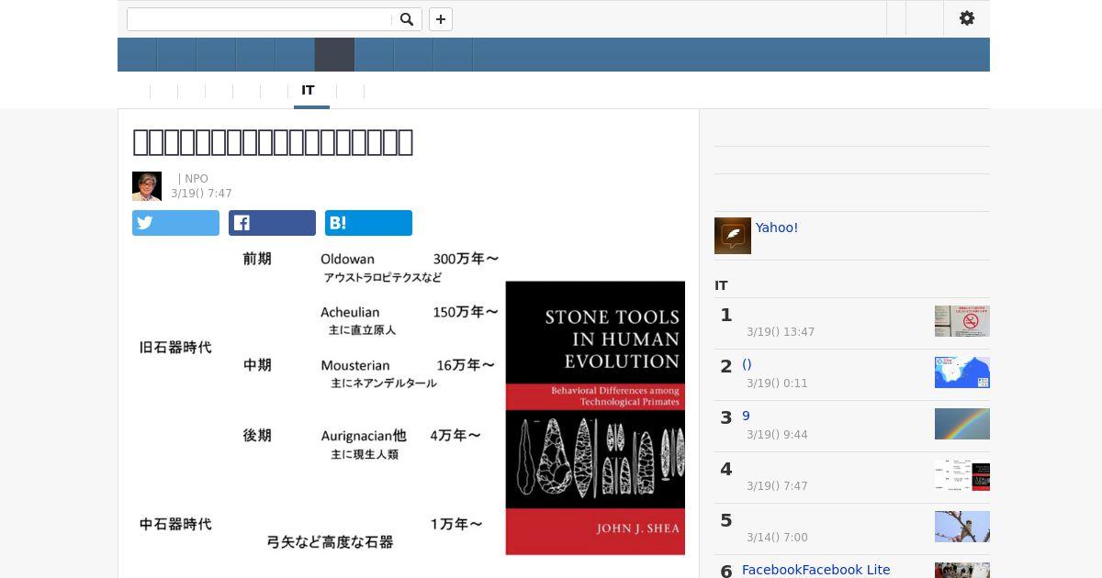Open the rank 6 thumbnail image
The image size is (1102, 578).
[x=962, y=570]
